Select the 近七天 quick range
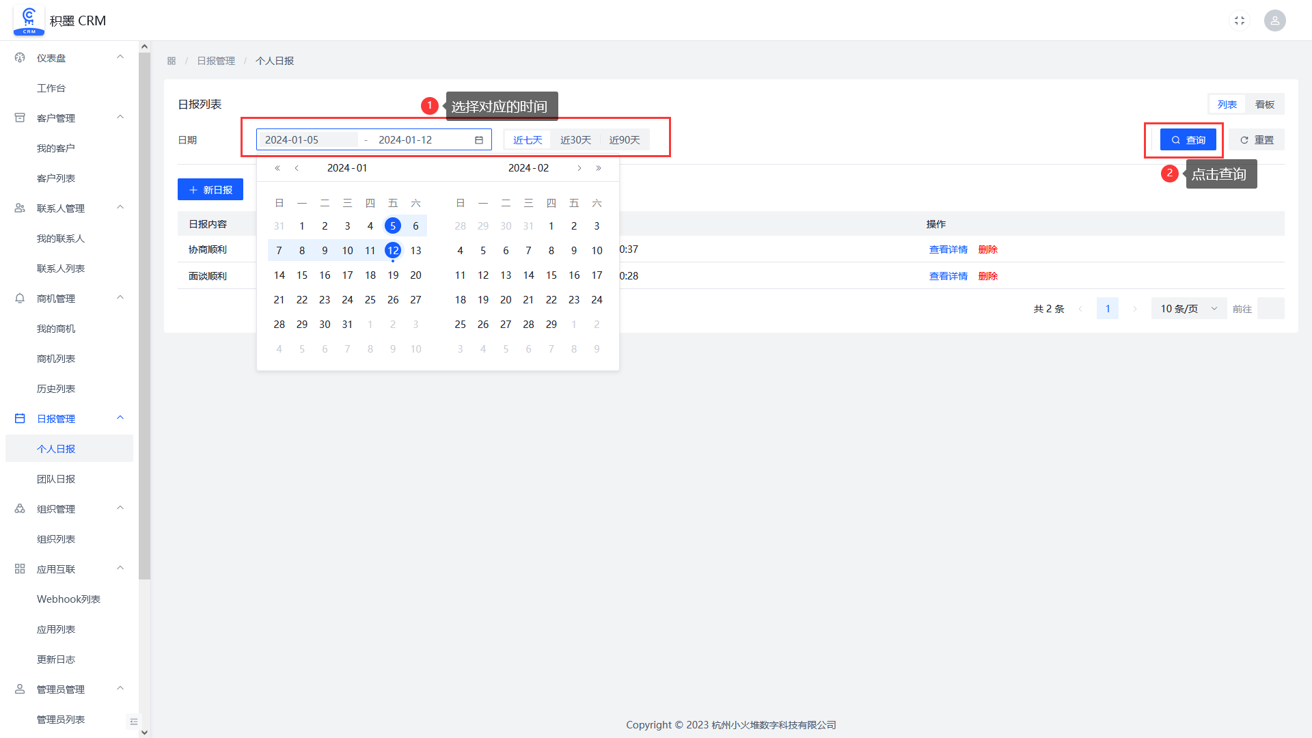This screenshot has height=738, width=1312. (x=528, y=140)
